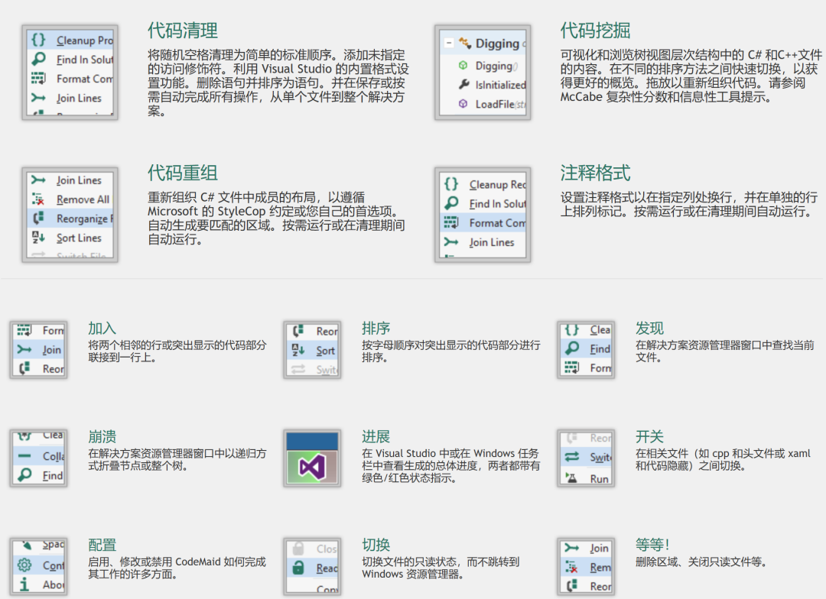This screenshot has width=826, height=599.
Task: Select IsInitialized row in Digging tree
Action: tap(483, 84)
